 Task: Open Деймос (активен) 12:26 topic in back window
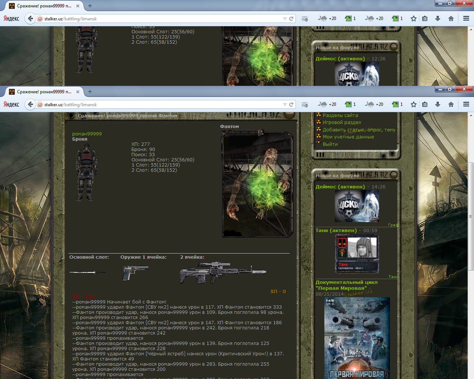tap(340, 58)
